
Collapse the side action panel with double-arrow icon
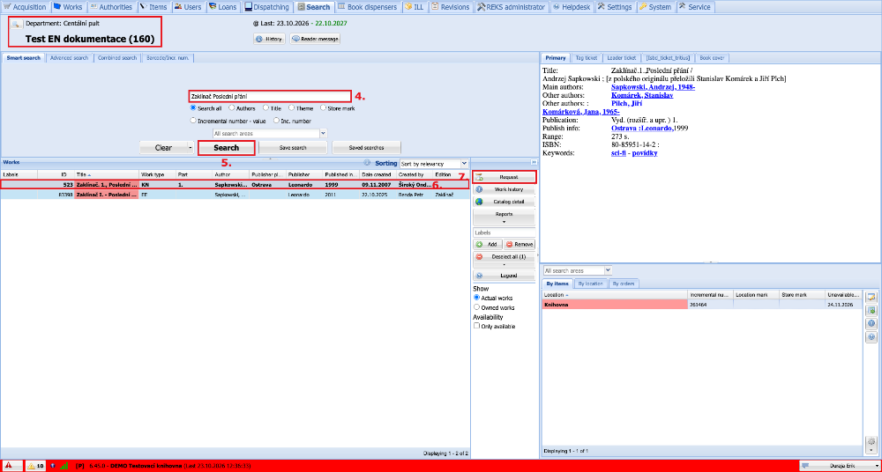pyautogui.click(x=534, y=162)
